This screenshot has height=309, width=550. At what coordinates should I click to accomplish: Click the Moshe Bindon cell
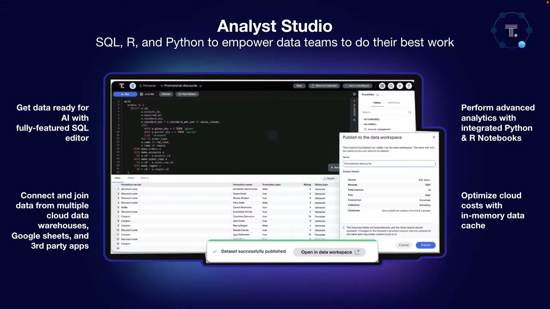(x=241, y=198)
